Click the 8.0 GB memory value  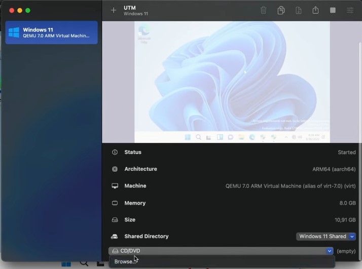[347, 203]
